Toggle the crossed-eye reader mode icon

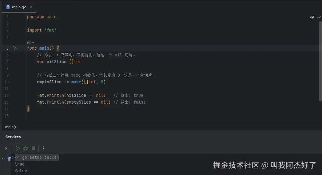[312, 17]
